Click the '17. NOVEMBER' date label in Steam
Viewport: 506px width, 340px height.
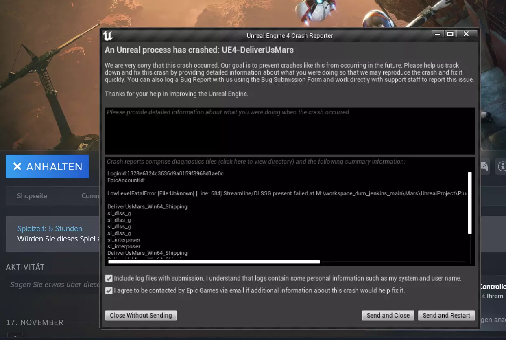[x=35, y=322]
